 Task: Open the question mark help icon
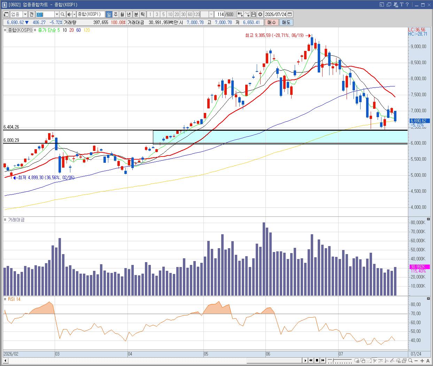[x=407, y=5]
